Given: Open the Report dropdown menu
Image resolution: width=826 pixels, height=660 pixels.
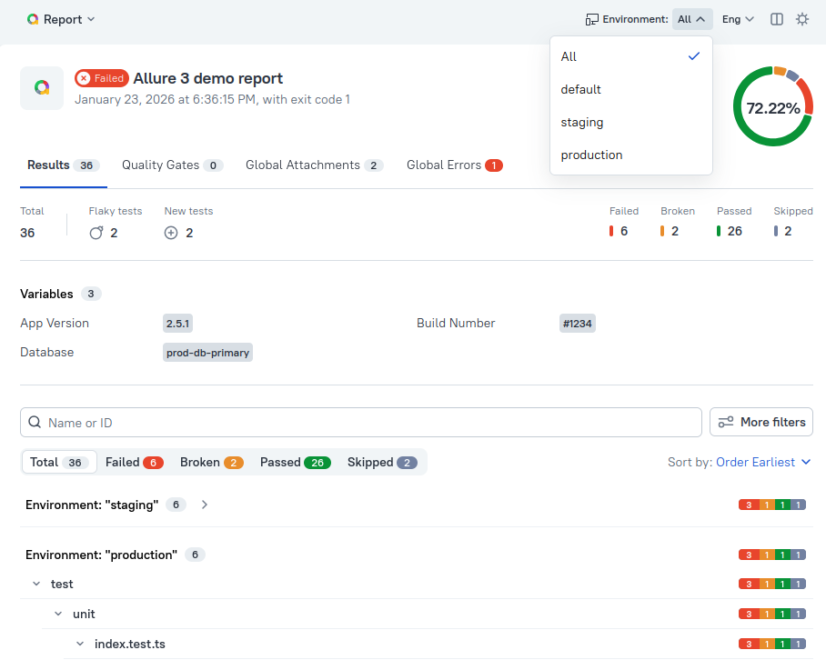Looking at the screenshot, I should click(x=61, y=19).
